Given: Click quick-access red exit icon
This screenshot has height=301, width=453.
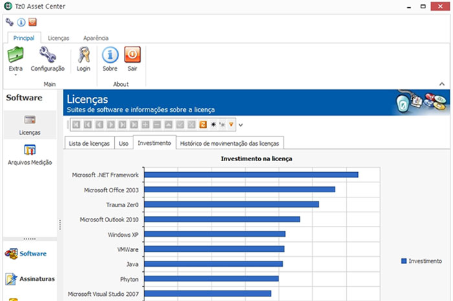Looking at the screenshot, I should click(32, 22).
